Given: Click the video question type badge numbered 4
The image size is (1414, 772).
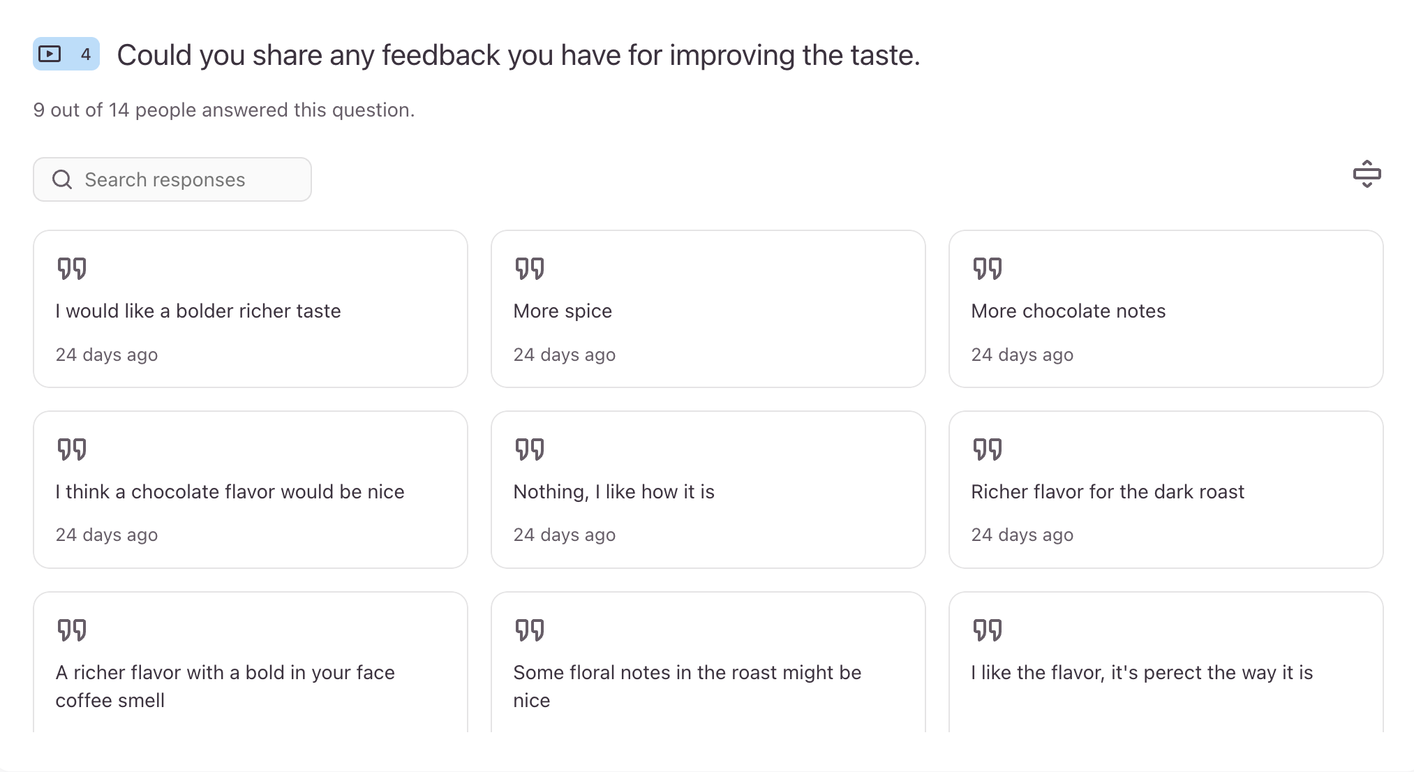Looking at the screenshot, I should pyautogui.click(x=66, y=54).
